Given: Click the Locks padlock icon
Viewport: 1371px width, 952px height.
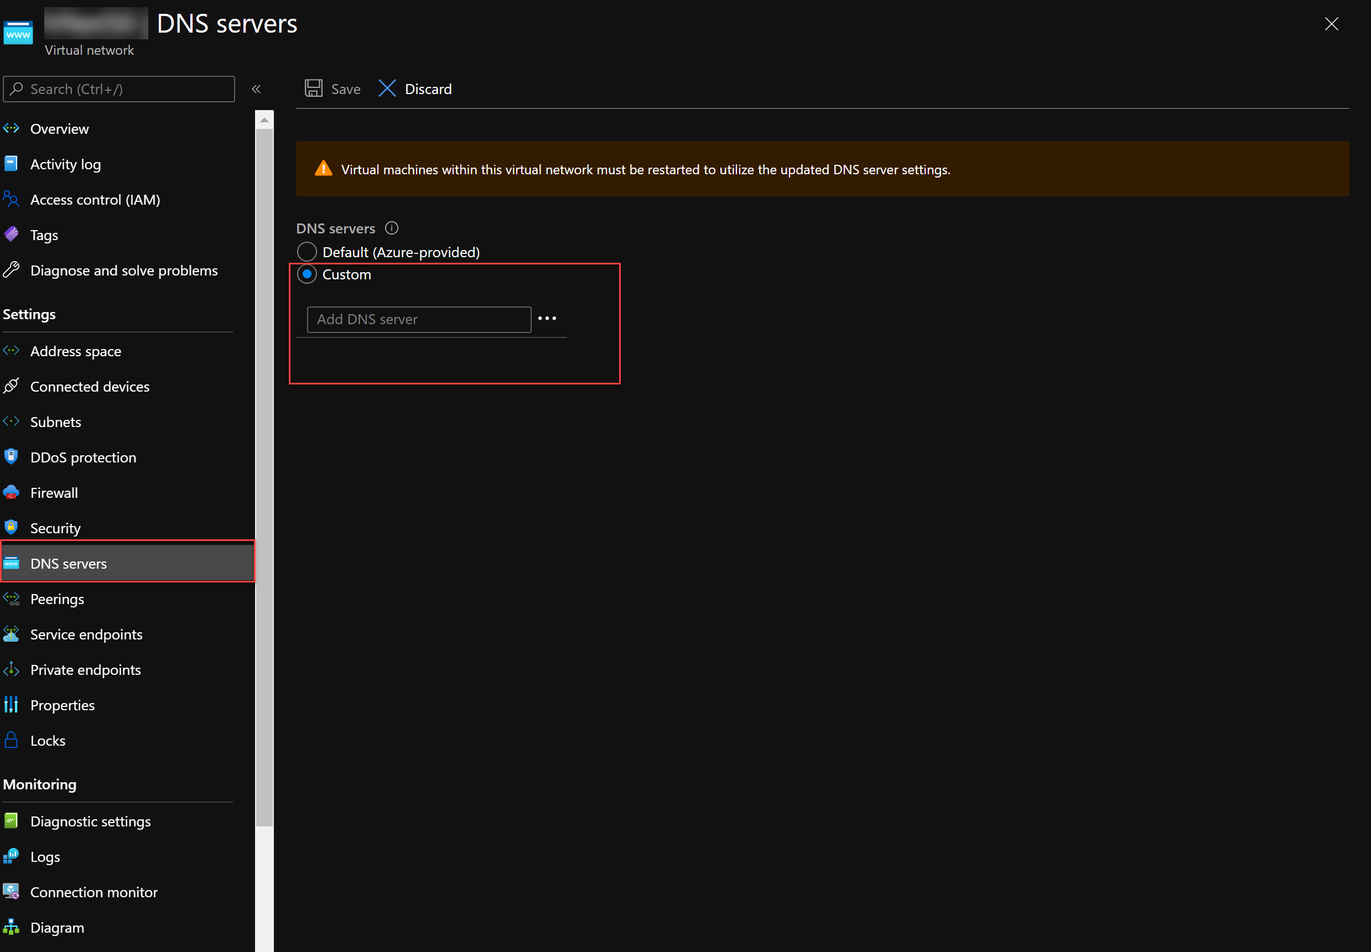Looking at the screenshot, I should tap(11, 740).
